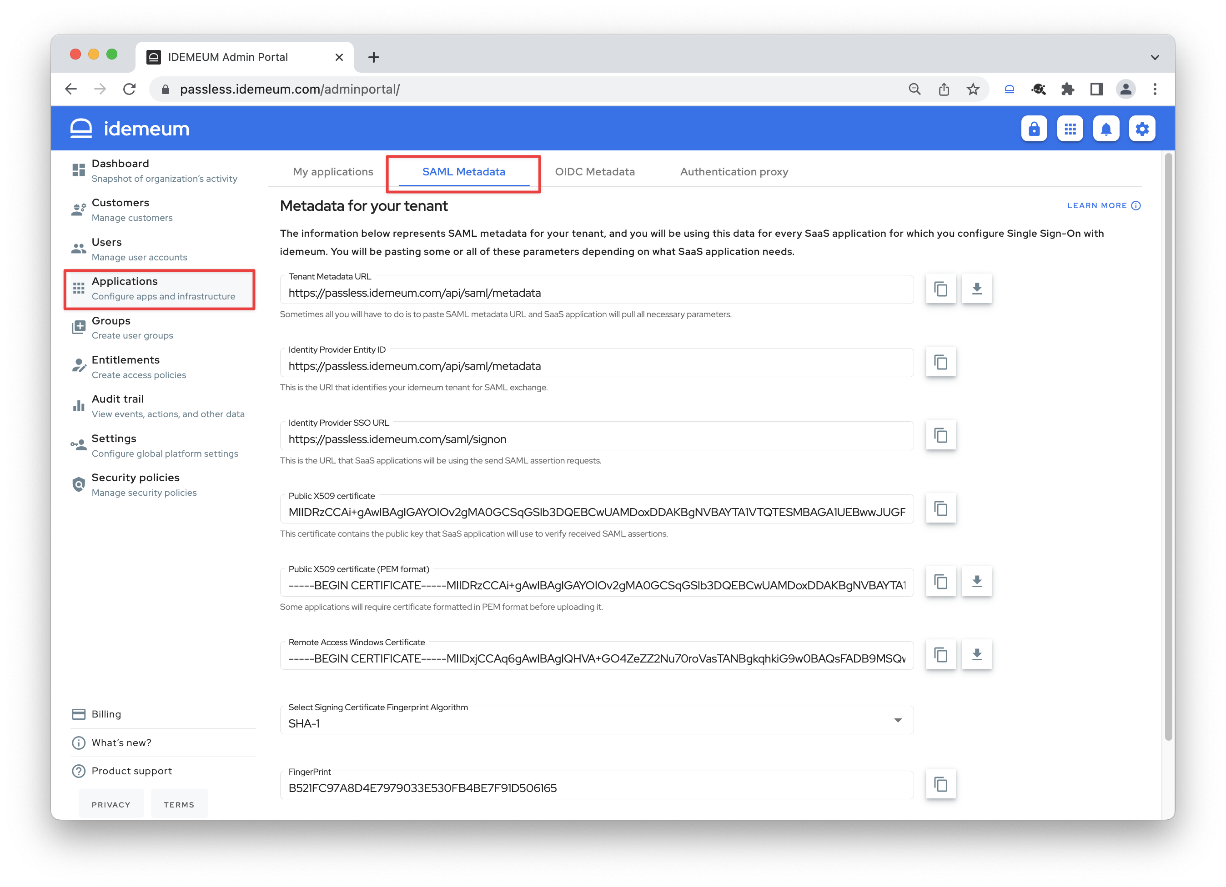The image size is (1226, 887).
Task: Bookmark this page with the star
Action: coord(973,89)
